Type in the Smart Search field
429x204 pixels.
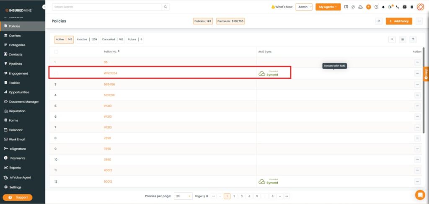coord(107,7)
